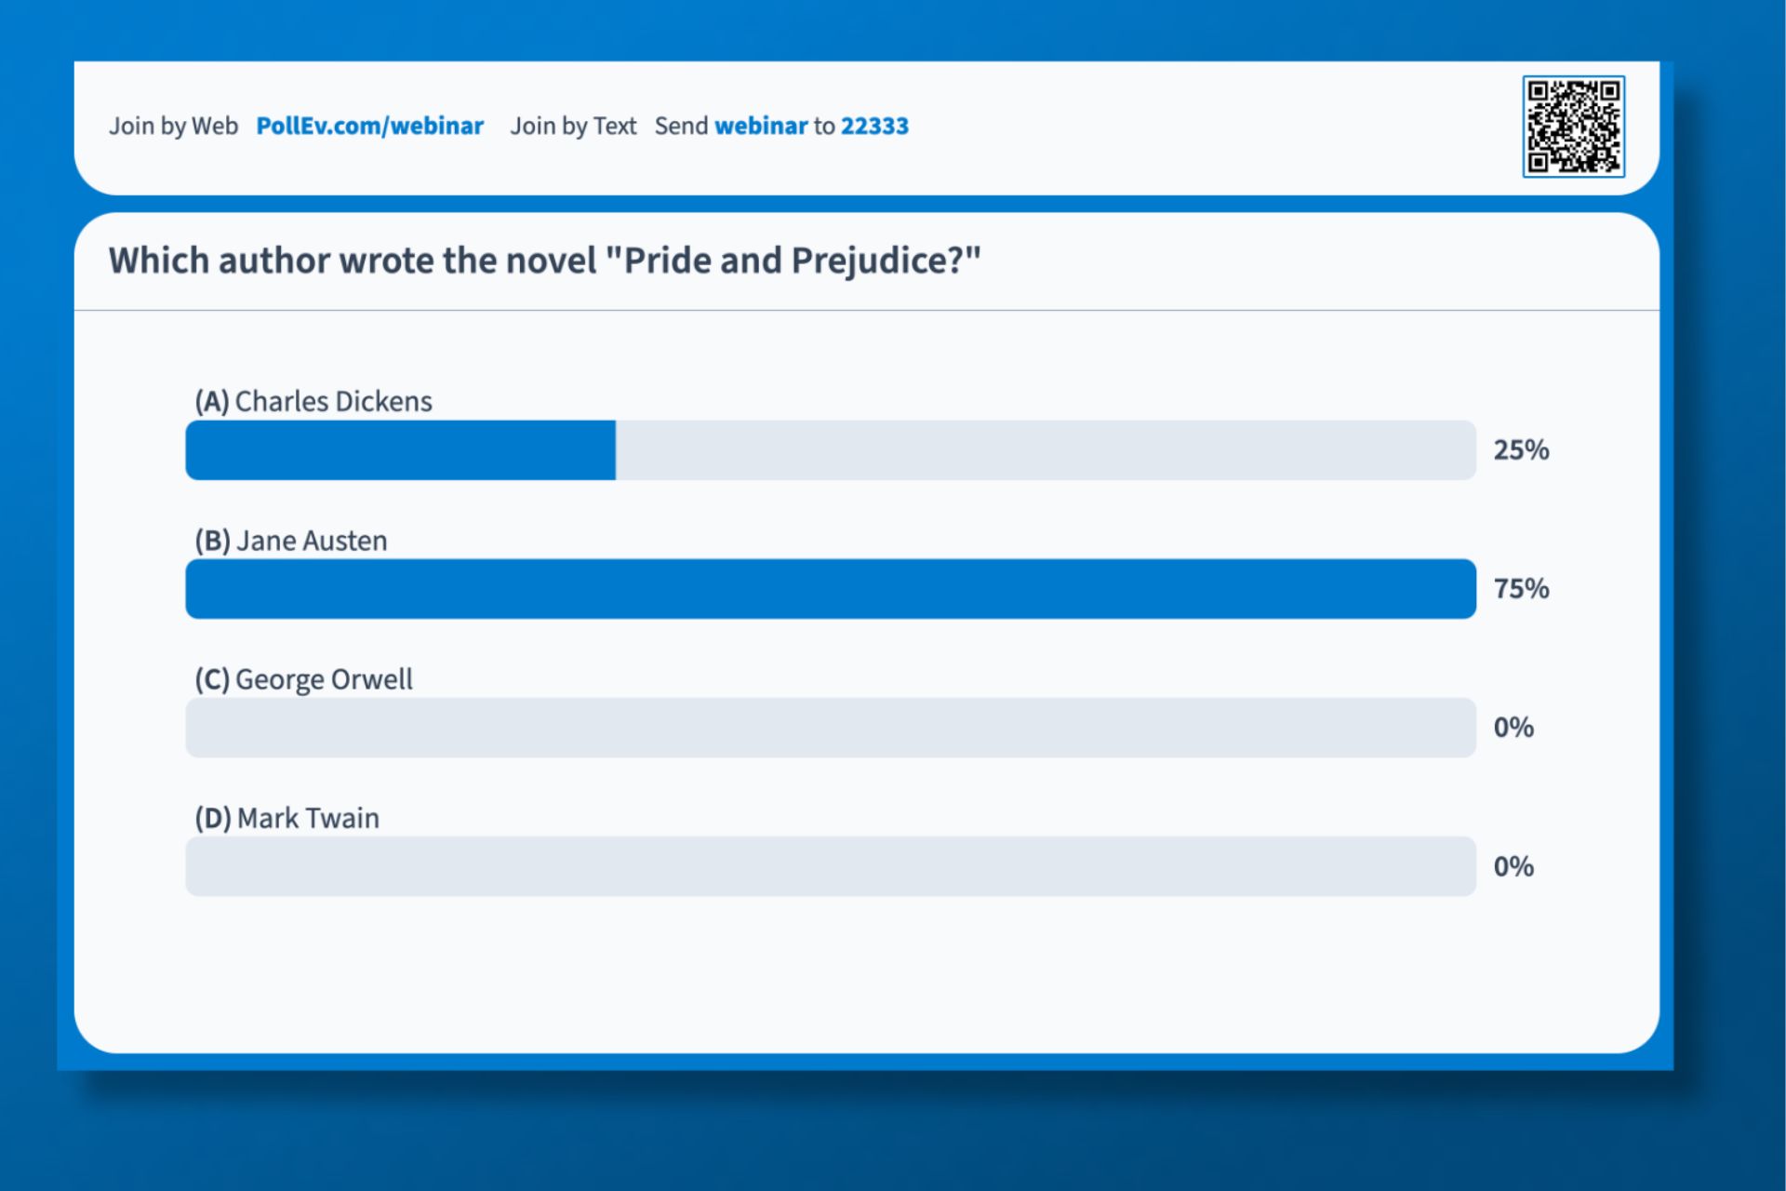Image resolution: width=1786 pixels, height=1191 pixels.
Task: Click the bolded 22333 text number
Action: pos(874,127)
